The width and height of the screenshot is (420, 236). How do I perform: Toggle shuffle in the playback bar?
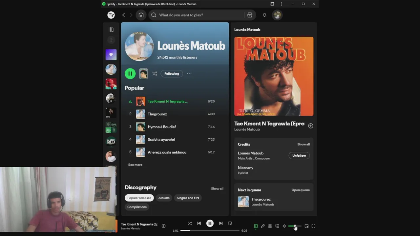pos(190,223)
